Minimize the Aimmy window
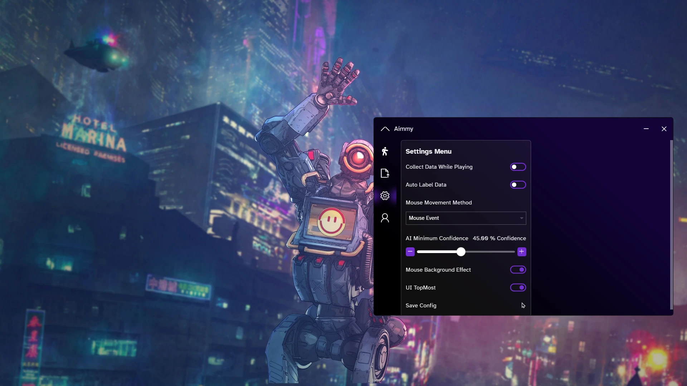687x386 pixels. pyautogui.click(x=646, y=129)
